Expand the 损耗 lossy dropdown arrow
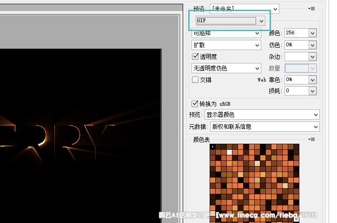Viewport: 337px width, 223px height. pyautogui.click(x=312, y=91)
